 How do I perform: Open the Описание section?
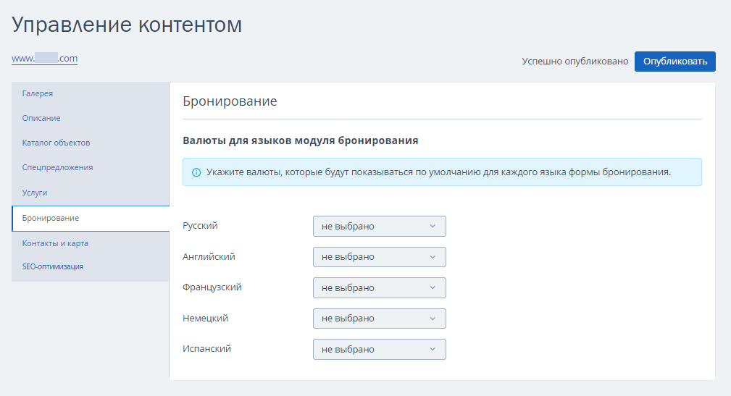[x=41, y=118]
